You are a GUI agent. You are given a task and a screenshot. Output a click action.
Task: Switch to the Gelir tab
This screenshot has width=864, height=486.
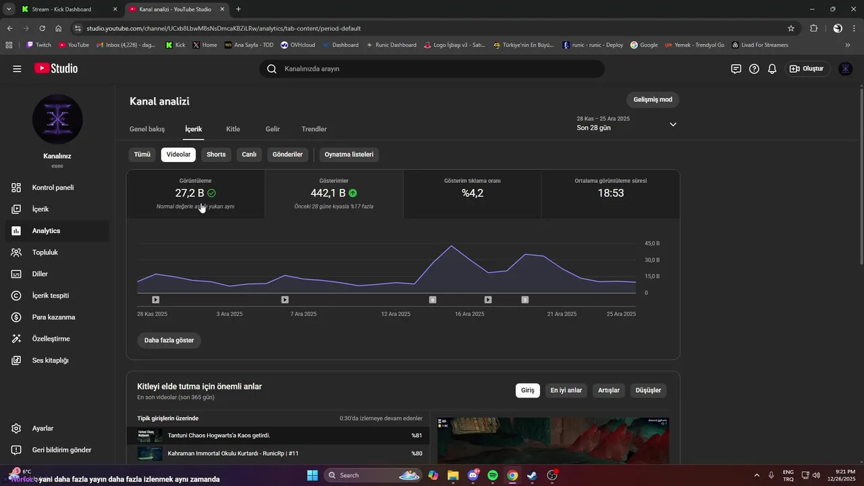(x=273, y=129)
